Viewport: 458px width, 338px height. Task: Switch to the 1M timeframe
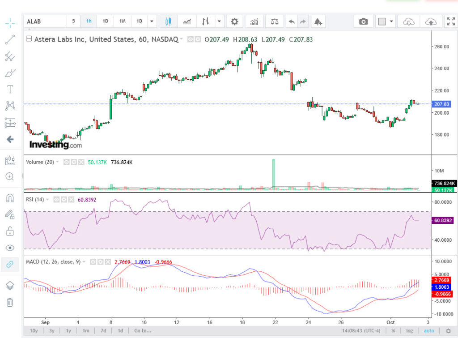pyautogui.click(x=122, y=21)
